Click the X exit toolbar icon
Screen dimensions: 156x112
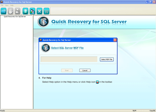tap(40, 11)
